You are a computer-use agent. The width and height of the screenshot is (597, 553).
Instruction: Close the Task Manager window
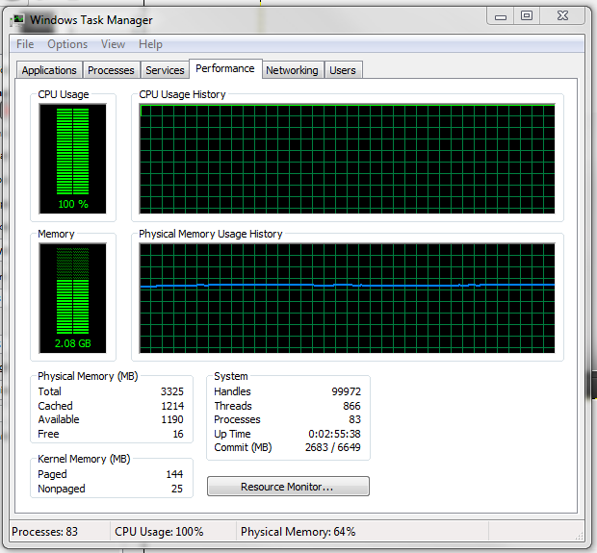(x=562, y=16)
